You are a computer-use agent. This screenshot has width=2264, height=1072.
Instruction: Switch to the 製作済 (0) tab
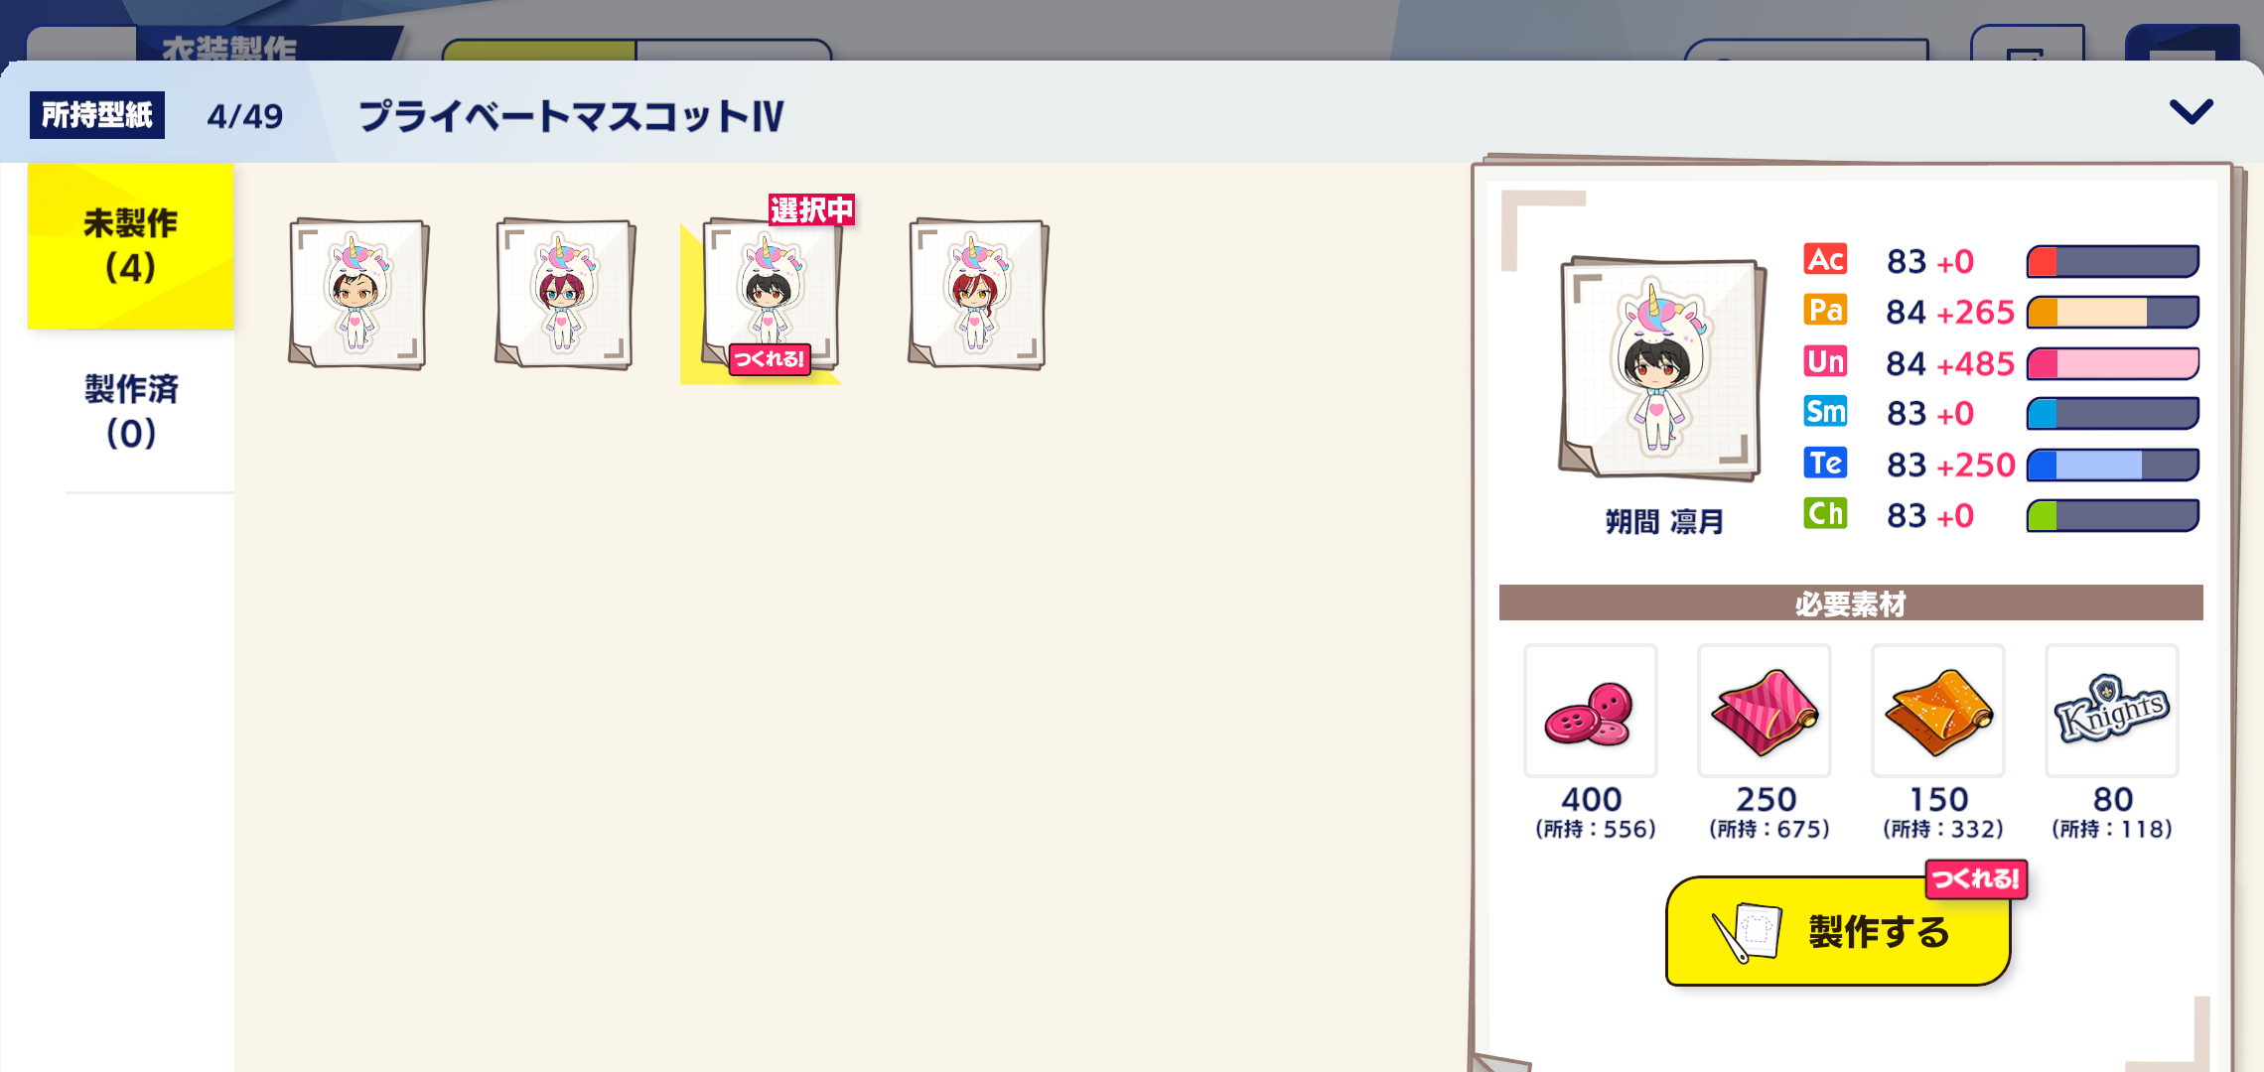point(131,411)
